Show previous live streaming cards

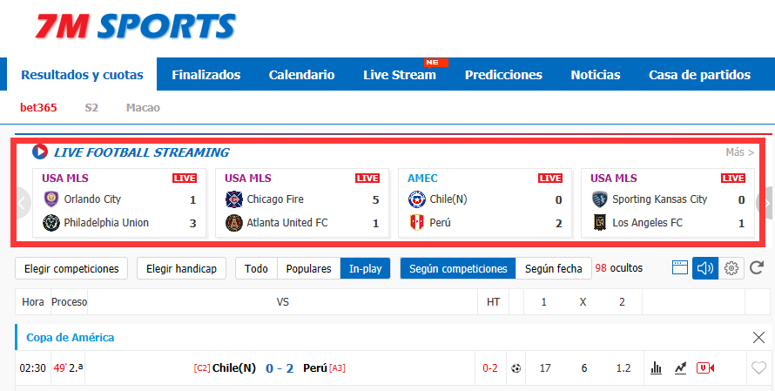click(x=21, y=203)
